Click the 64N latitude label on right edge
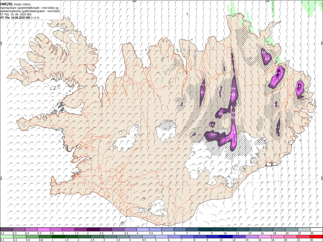The image size is (323, 242). coord(322,178)
